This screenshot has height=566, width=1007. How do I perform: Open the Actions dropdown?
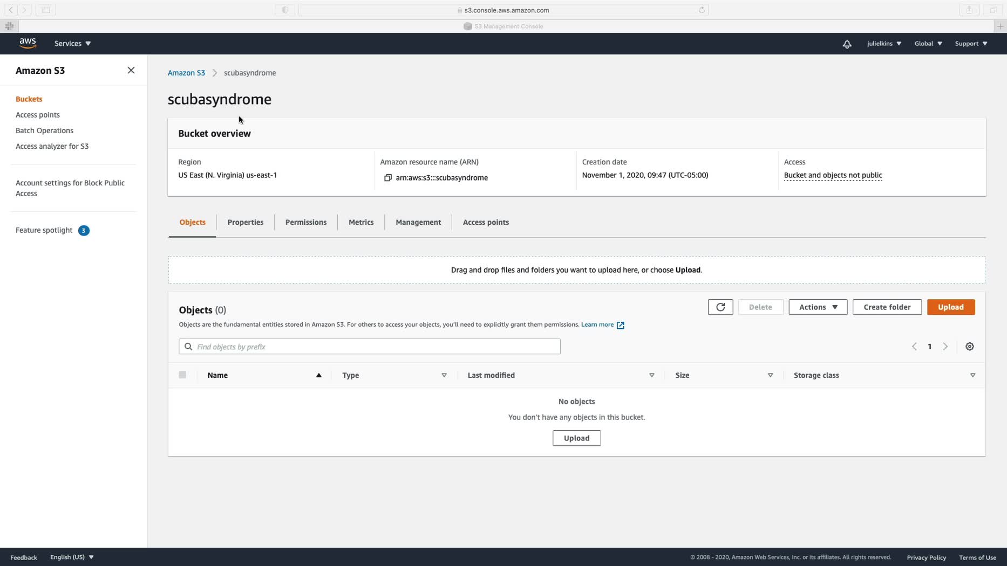[x=818, y=307]
